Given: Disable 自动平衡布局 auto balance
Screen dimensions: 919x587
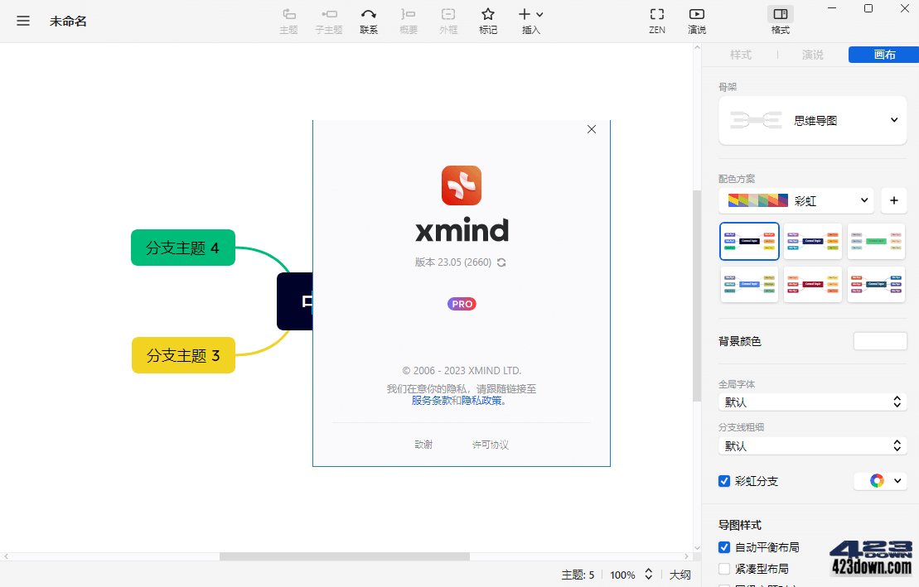Looking at the screenshot, I should pyautogui.click(x=723, y=546).
